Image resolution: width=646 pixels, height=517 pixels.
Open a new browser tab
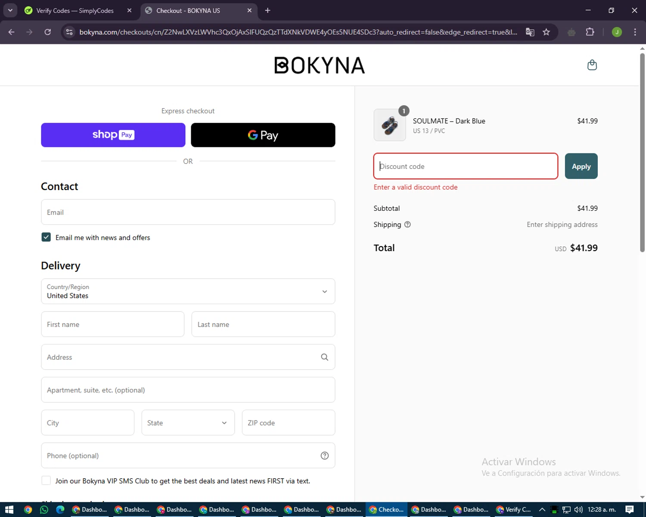(267, 10)
